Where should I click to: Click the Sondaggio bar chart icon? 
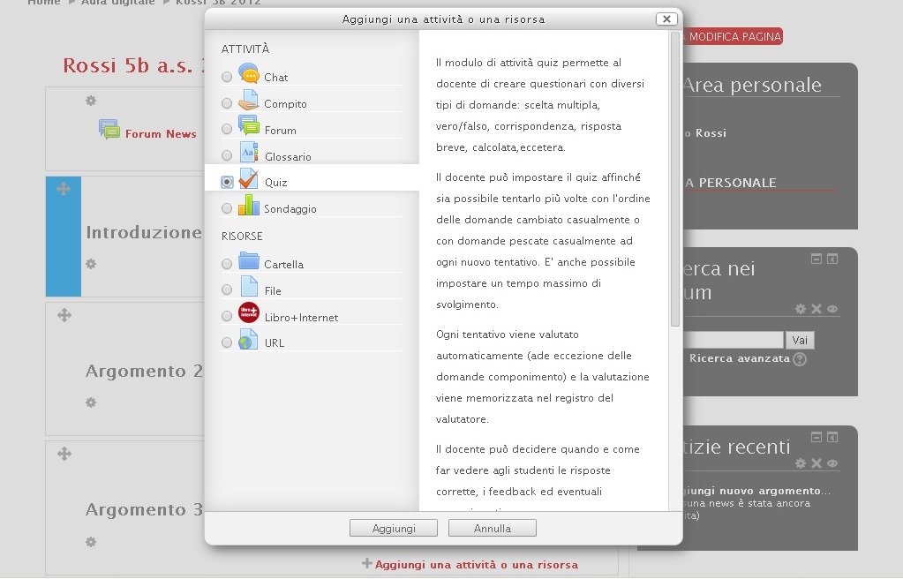249,207
